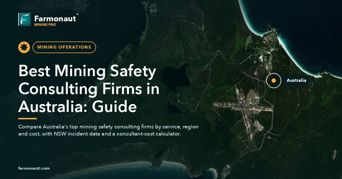Click the description starting 'Compare Australia's top'
The width and height of the screenshot is (342, 179).
pos(108,130)
